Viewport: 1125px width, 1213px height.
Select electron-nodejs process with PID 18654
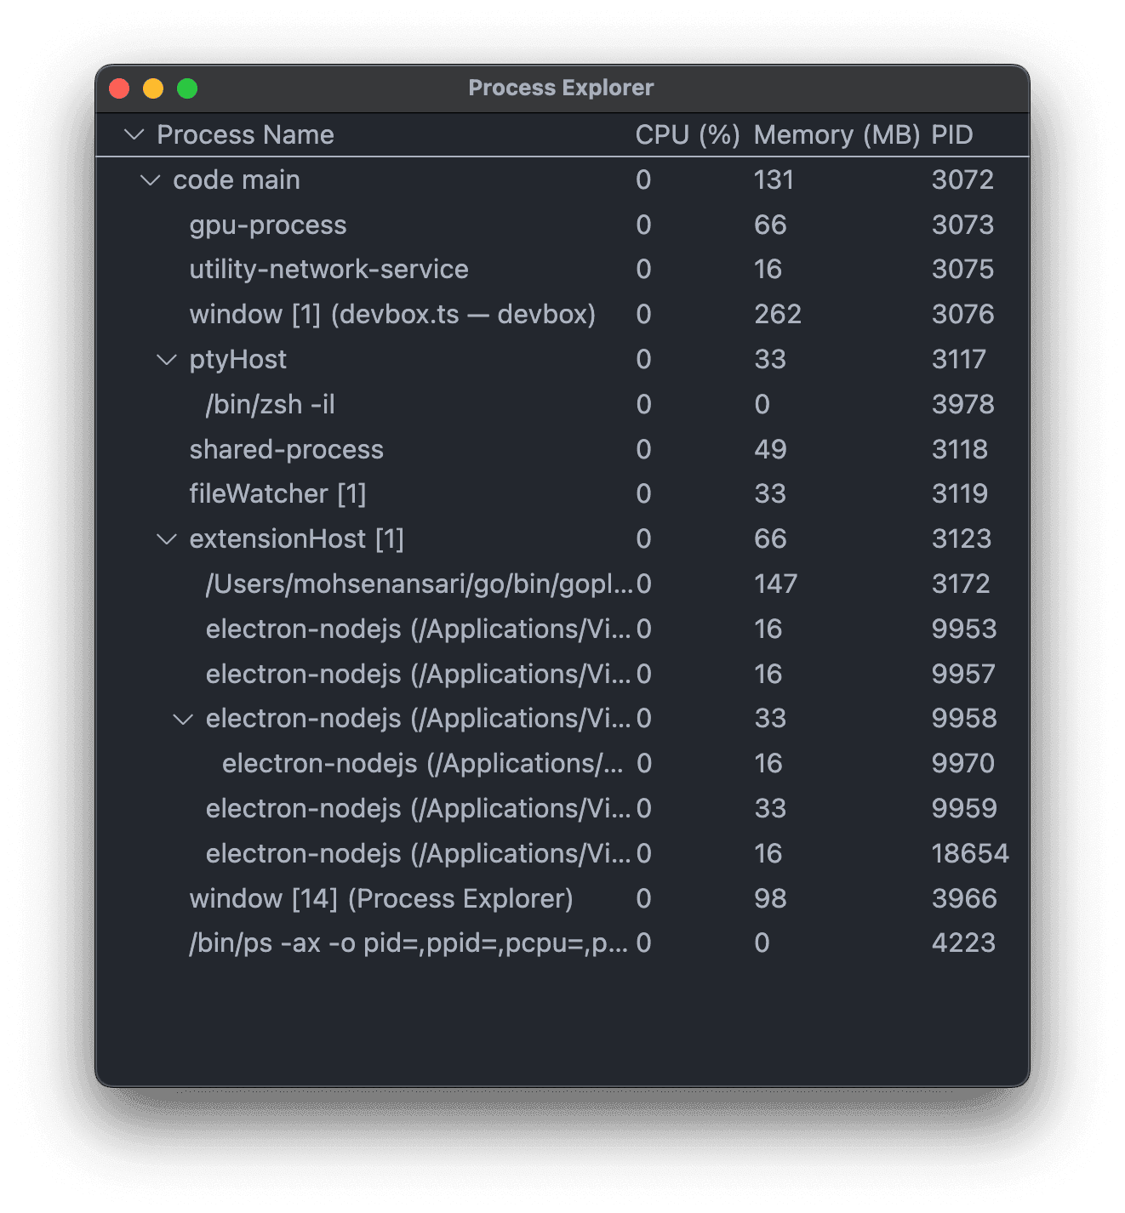point(562,854)
